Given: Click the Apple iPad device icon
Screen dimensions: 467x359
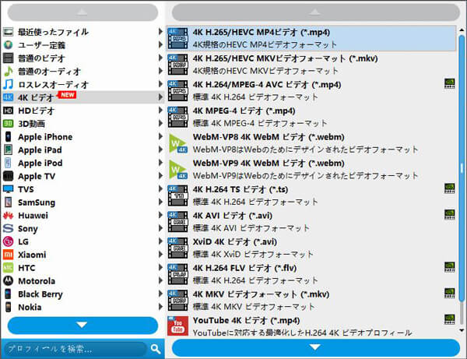Looking at the screenshot, I should click(8, 150).
